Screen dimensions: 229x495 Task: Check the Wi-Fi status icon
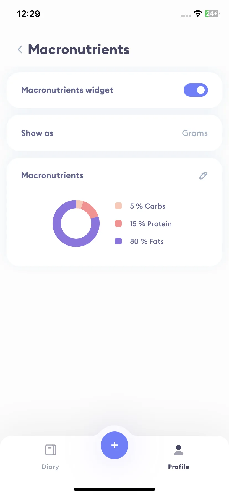tap(198, 14)
